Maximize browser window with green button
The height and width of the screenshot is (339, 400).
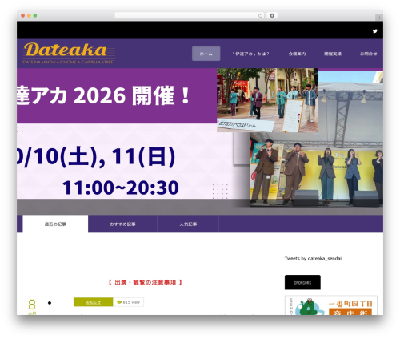click(35, 15)
